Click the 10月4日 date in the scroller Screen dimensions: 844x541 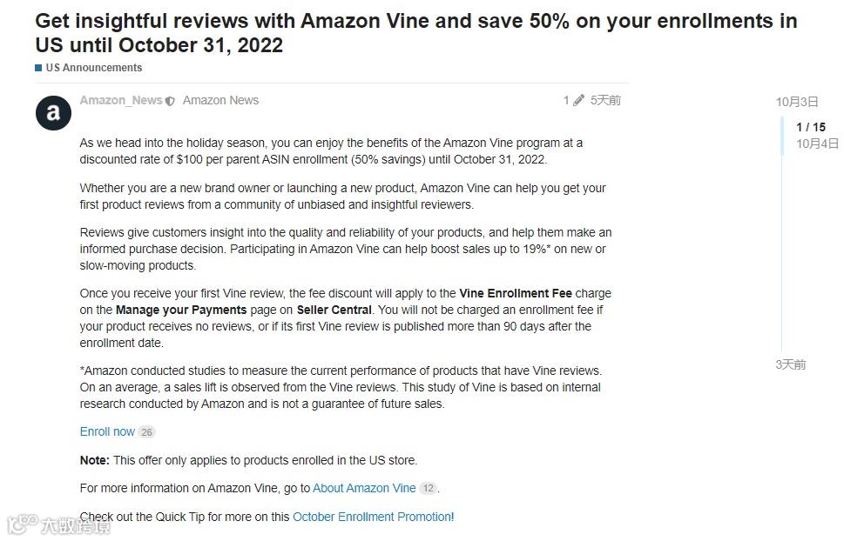click(816, 143)
